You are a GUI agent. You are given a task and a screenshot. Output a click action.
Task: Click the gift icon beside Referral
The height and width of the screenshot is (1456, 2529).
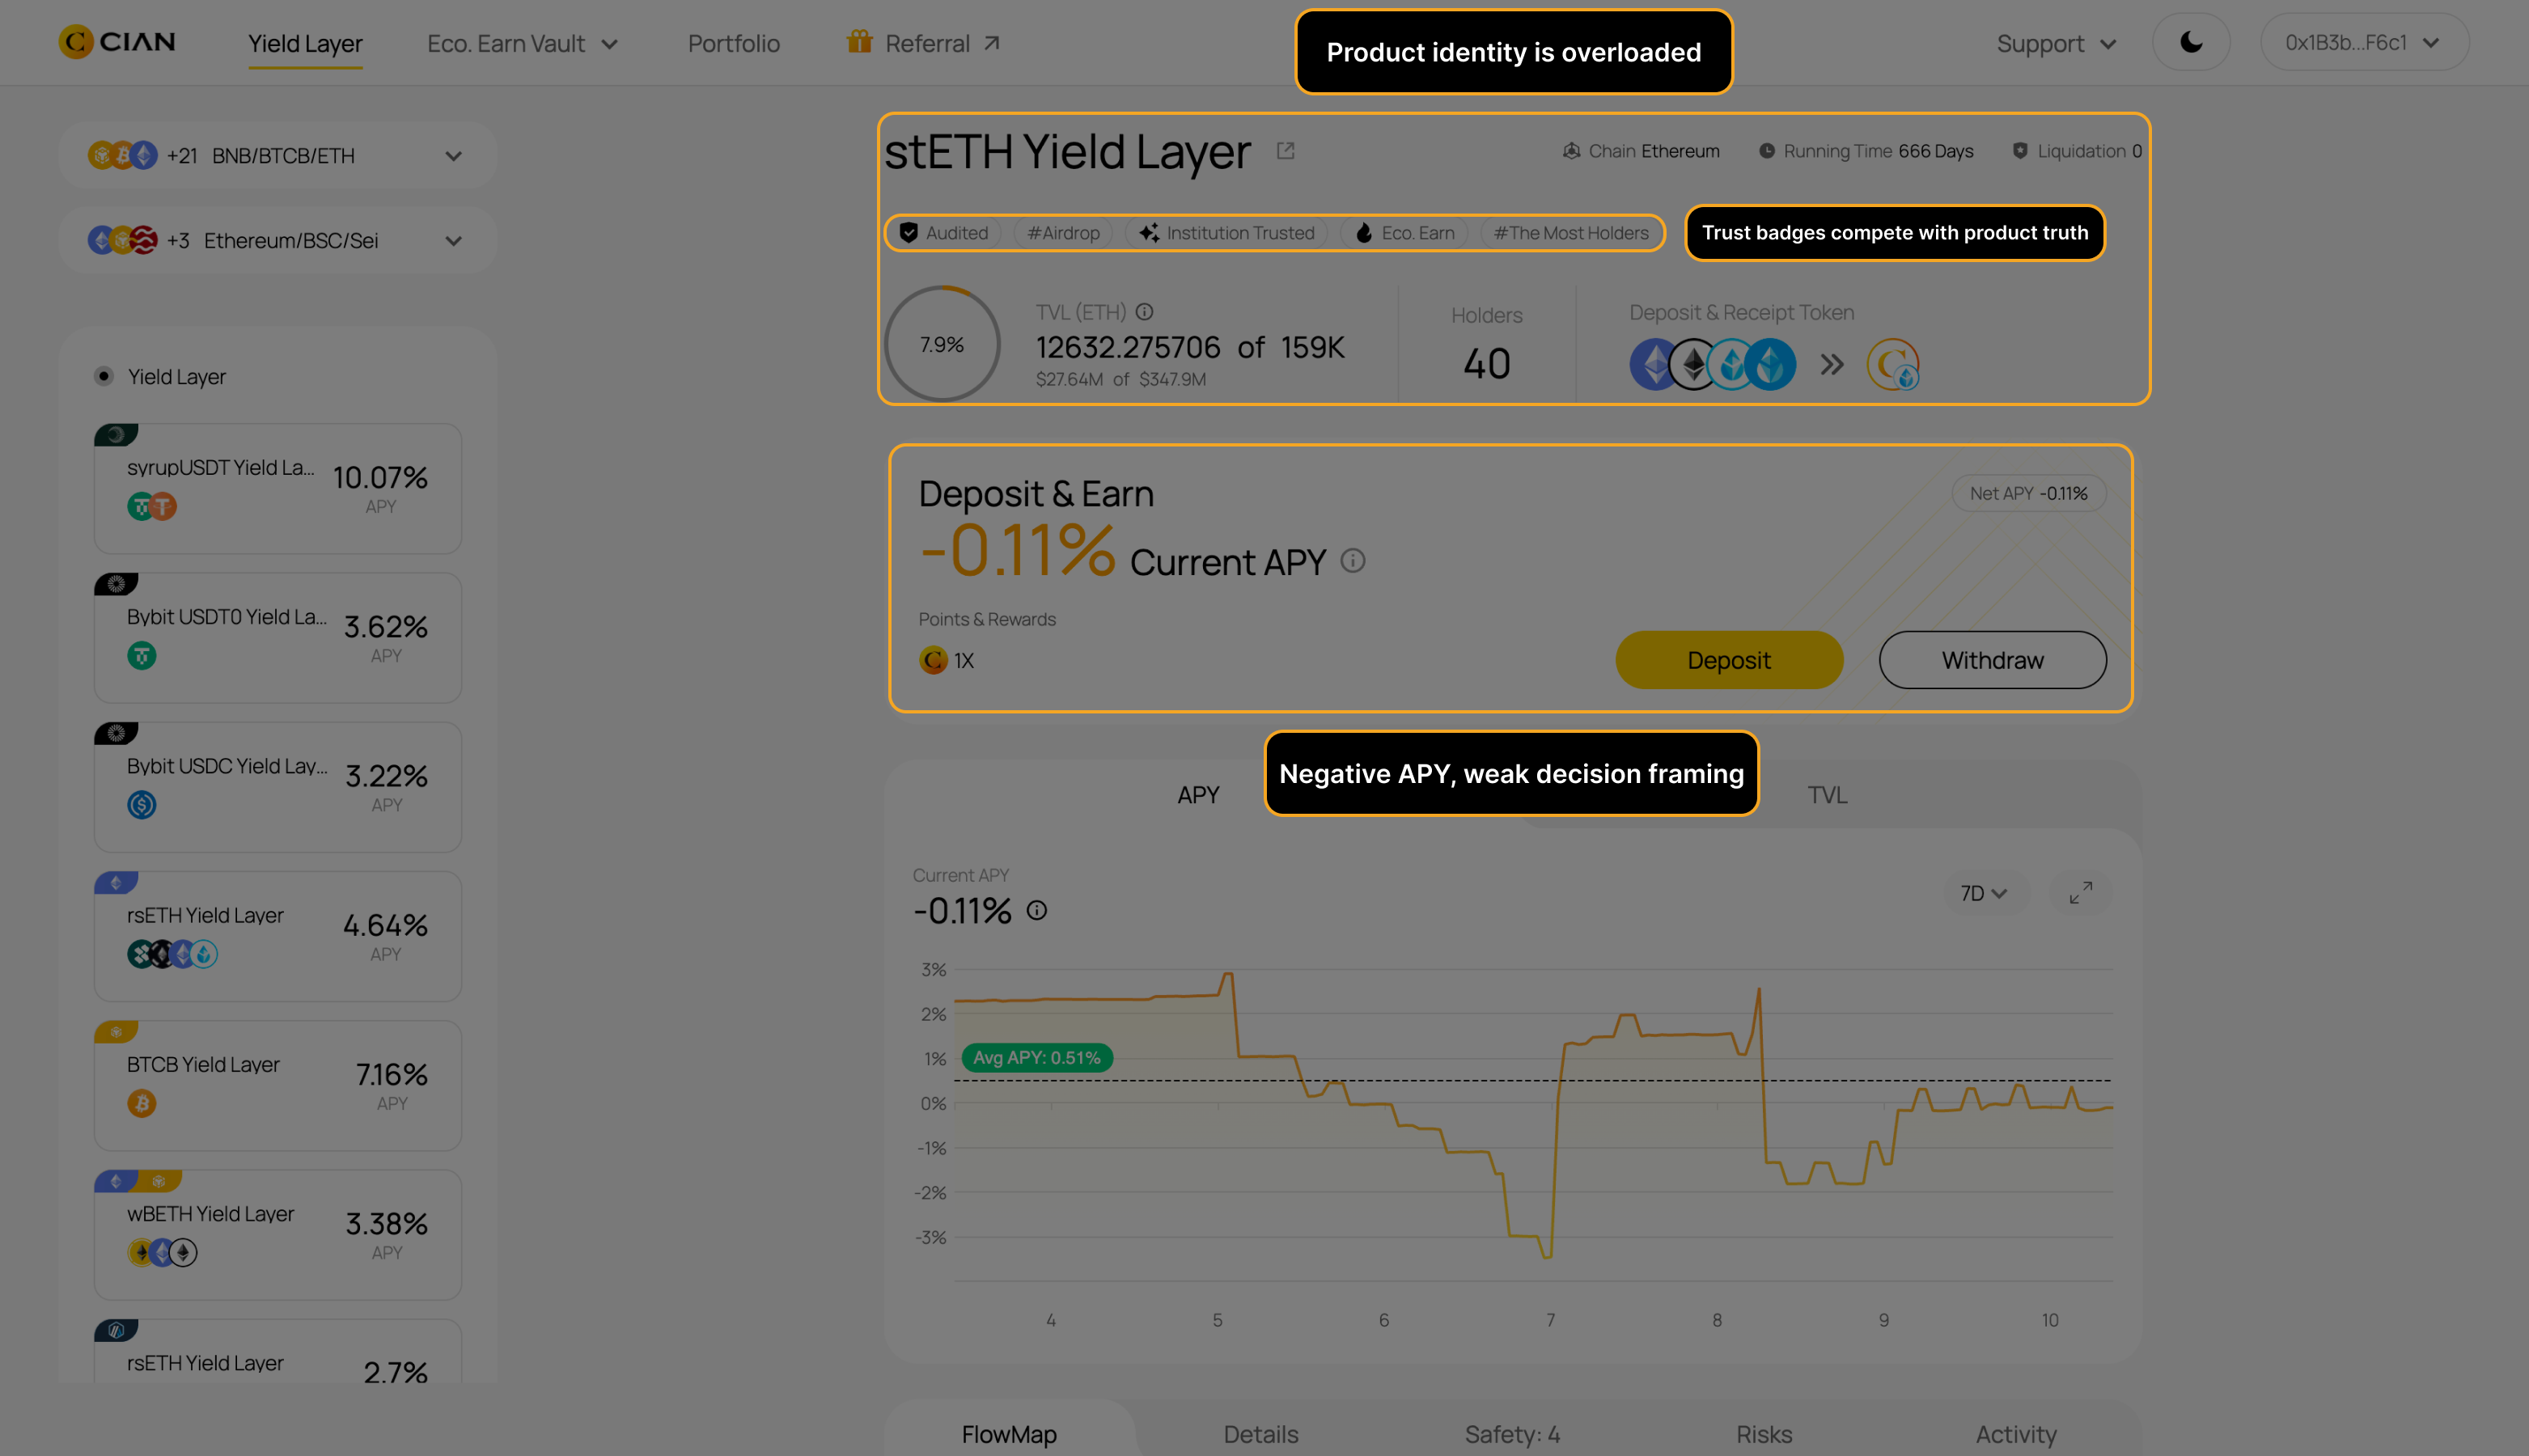point(858,42)
